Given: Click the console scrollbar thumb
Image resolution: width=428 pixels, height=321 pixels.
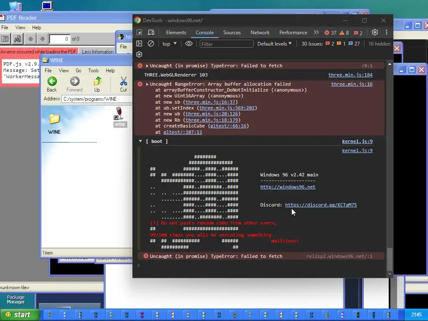Looking at the screenshot, I should (390, 259).
